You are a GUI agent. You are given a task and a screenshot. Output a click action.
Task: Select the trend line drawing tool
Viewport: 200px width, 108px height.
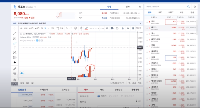[15, 34]
